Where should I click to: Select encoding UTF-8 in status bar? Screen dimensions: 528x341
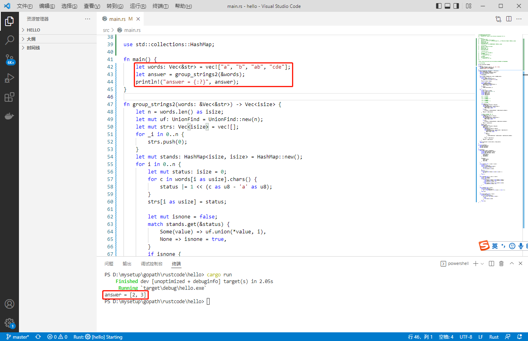(466, 337)
